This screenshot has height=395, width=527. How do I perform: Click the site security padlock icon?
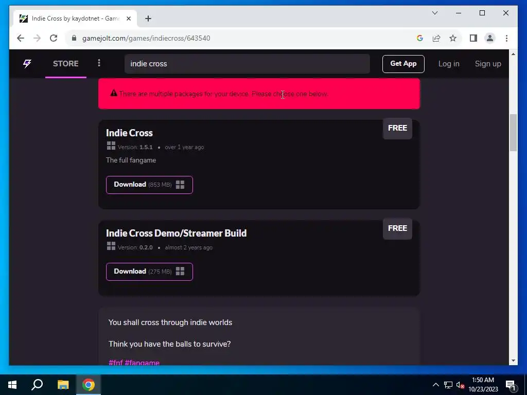coord(74,38)
